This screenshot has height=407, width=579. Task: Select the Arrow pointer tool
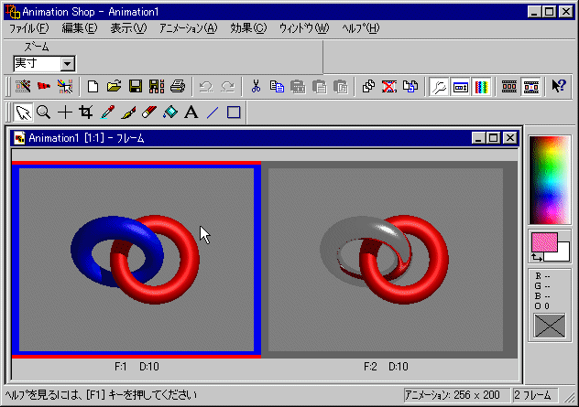point(23,112)
